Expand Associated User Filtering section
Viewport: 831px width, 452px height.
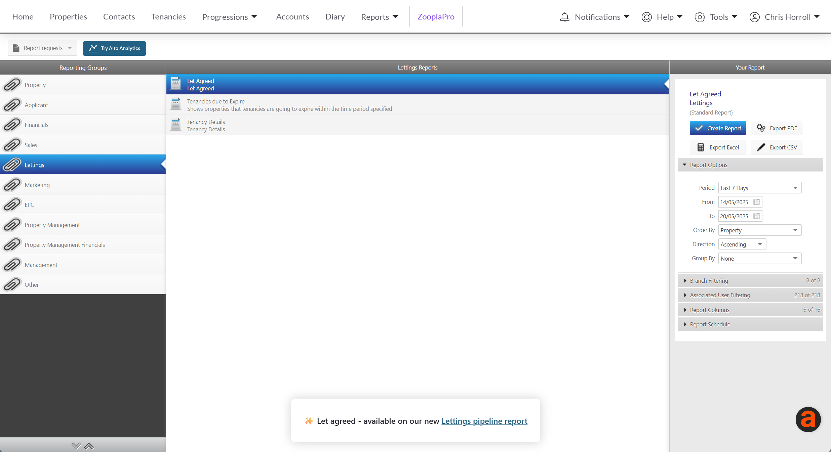[750, 295]
